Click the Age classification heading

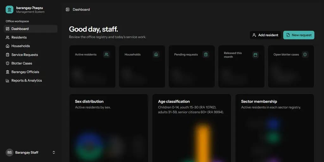[x=174, y=102]
